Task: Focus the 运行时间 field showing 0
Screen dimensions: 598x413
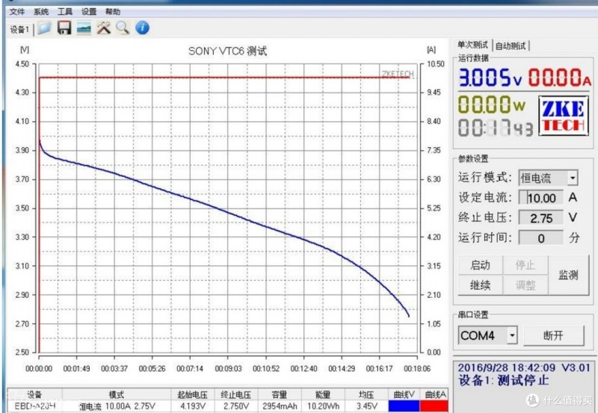Action: (540, 238)
